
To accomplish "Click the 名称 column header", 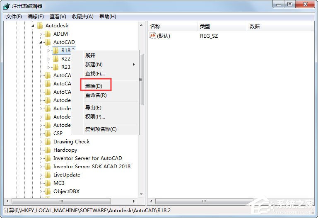I will tap(172, 27).
